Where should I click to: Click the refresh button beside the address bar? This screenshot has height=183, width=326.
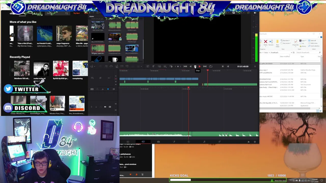pyautogui.click(x=294, y=53)
